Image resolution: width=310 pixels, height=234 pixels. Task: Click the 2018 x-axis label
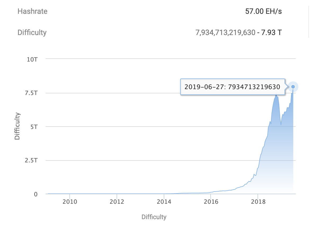[x=258, y=202]
